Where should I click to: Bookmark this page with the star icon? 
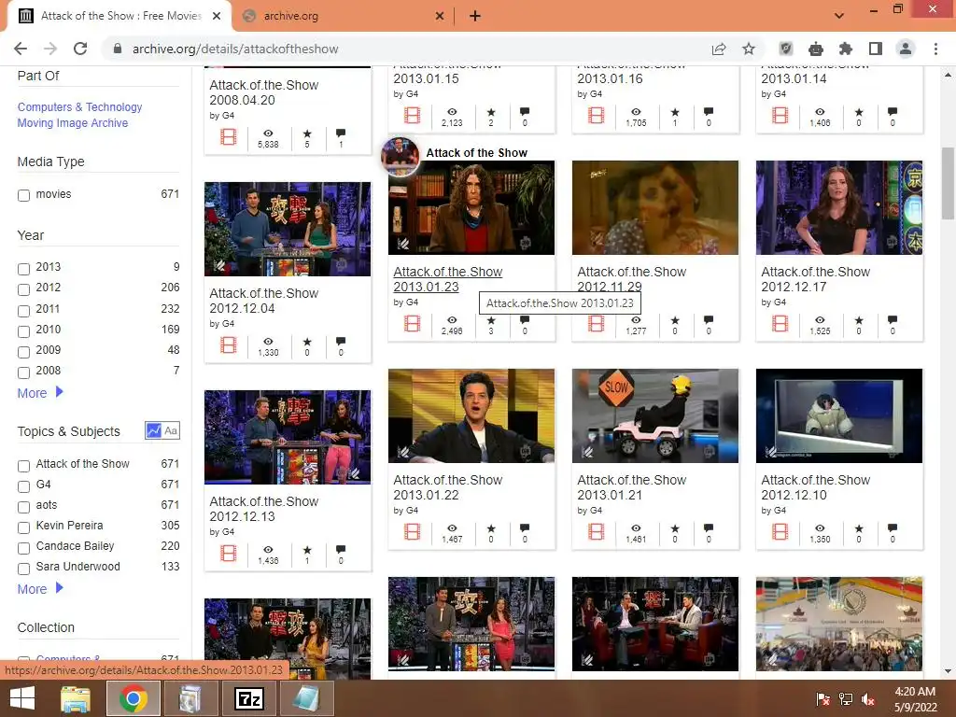pos(749,49)
